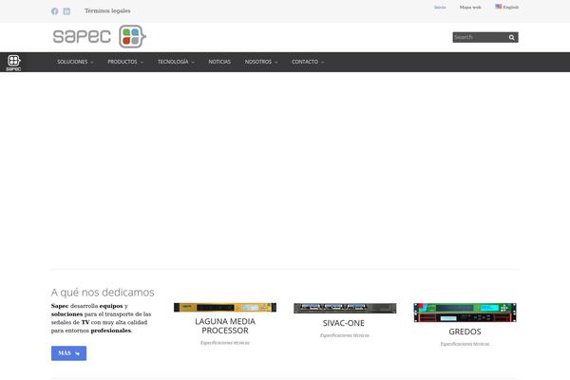Open Especificaciones técnicas under Laguna Media Processor
Screen dimensions: 570x380
[x=225, y=343]
